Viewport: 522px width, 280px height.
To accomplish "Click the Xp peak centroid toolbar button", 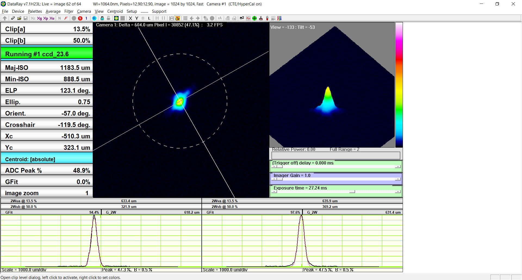I will (x=46, y=18).
